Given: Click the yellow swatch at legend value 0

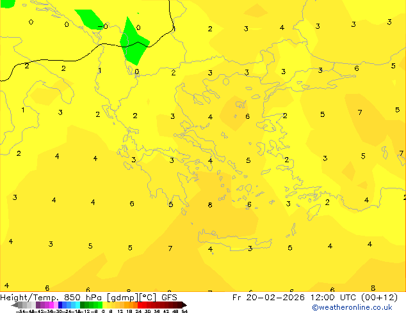Looking at the screenshot, I should pos(104,305).
